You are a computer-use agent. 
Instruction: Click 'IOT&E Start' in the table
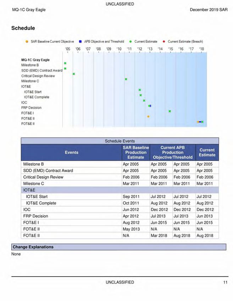pyautogui.click(x=37, y=197)
